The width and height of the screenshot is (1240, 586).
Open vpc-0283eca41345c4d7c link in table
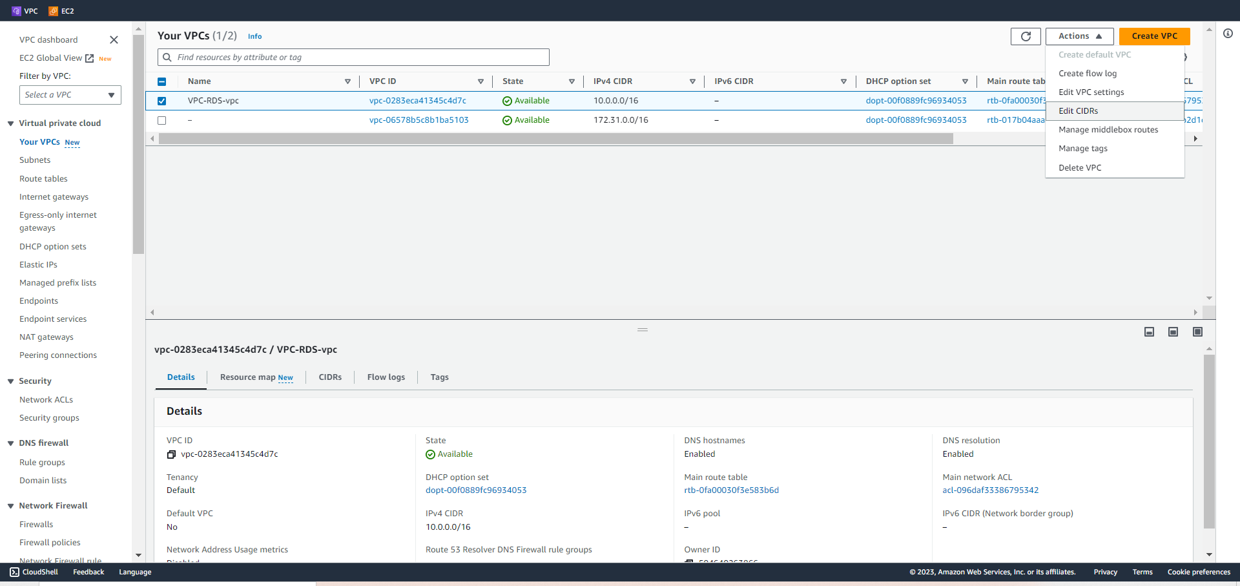click(418, 101)
